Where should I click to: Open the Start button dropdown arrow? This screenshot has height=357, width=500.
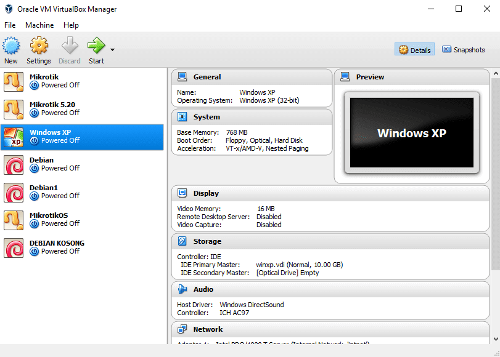[113, 50]
